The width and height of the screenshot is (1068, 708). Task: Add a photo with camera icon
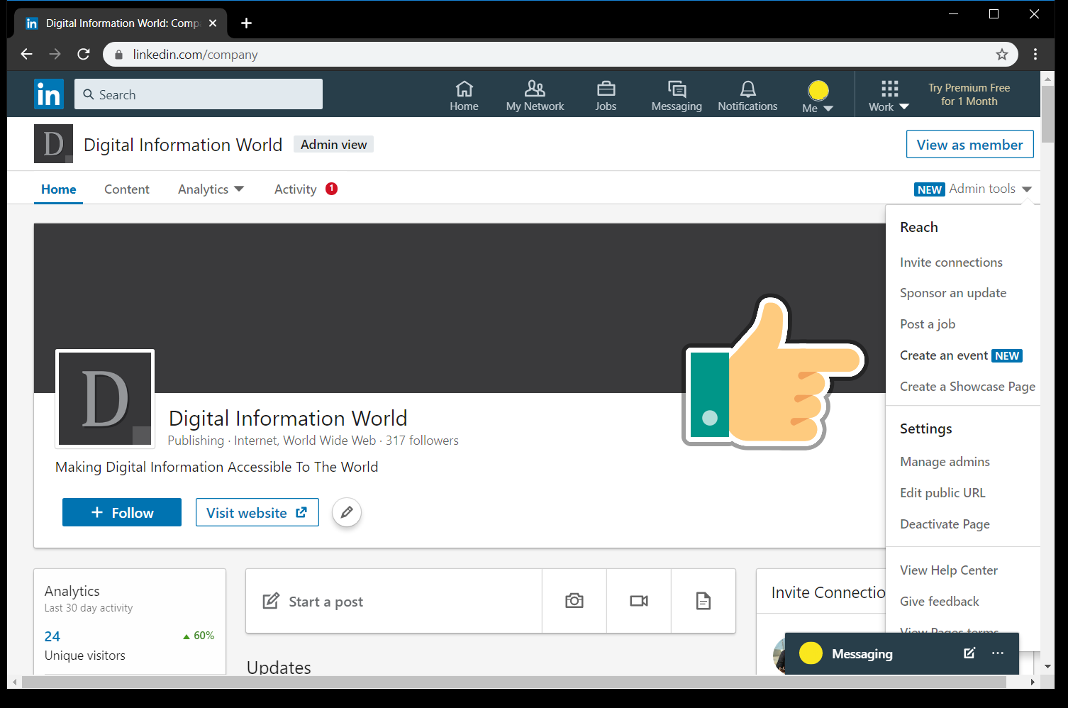[574, 601]
